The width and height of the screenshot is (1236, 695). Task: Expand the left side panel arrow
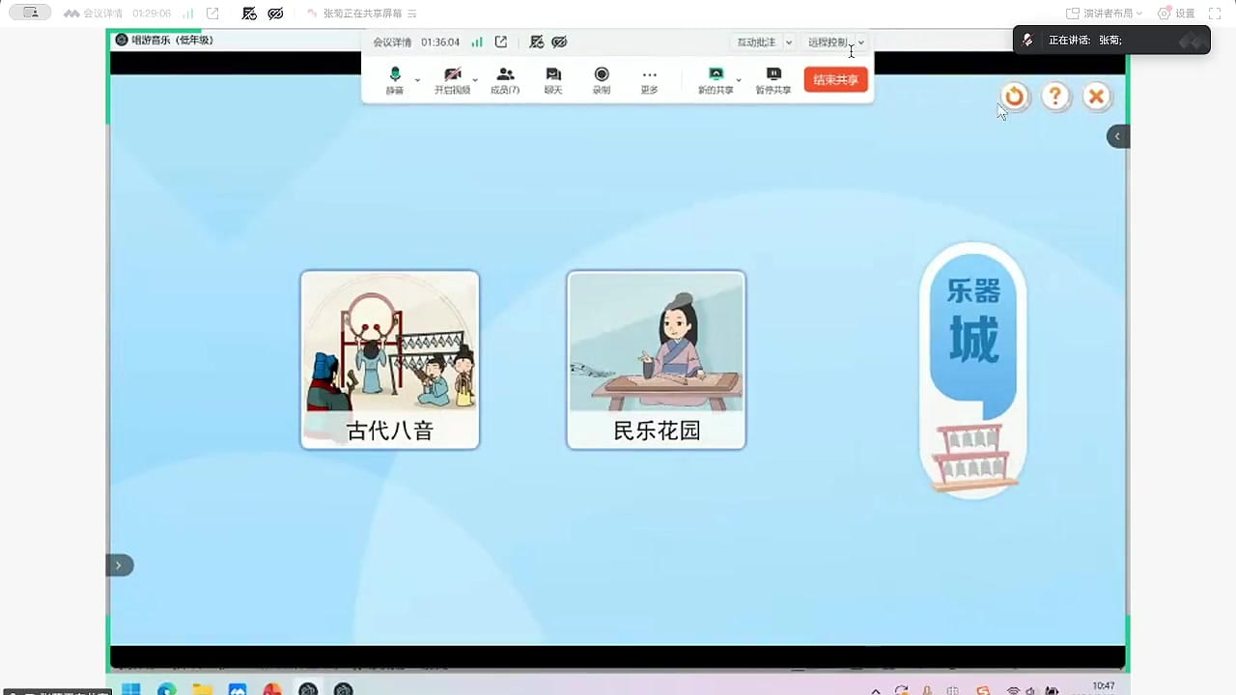(x=119, y=566)
